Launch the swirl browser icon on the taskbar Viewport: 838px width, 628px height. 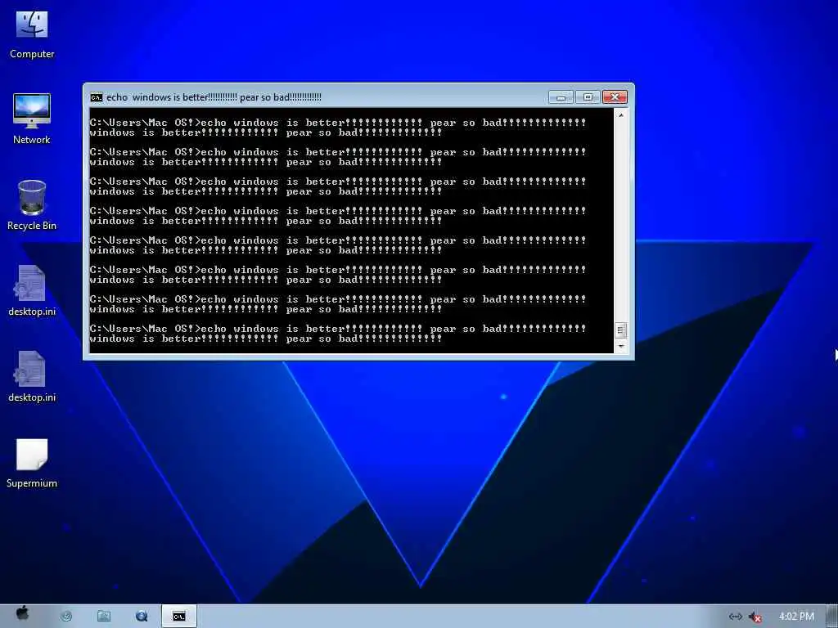pyautogui.click(x=66, y=617)
